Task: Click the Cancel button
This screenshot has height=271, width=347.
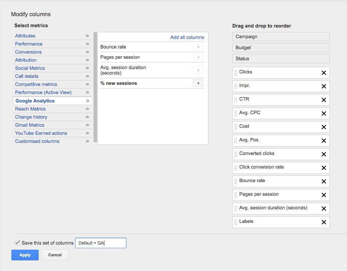Action: [55, 255]
